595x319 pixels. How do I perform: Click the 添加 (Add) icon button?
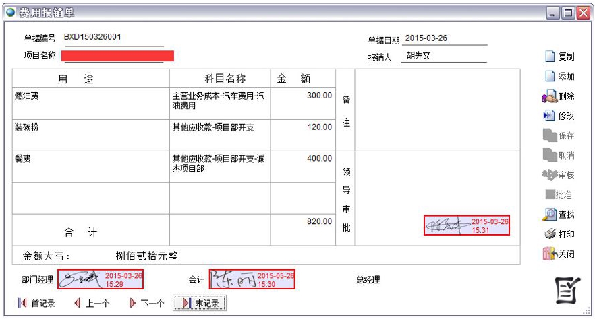[x=559, y=77]
